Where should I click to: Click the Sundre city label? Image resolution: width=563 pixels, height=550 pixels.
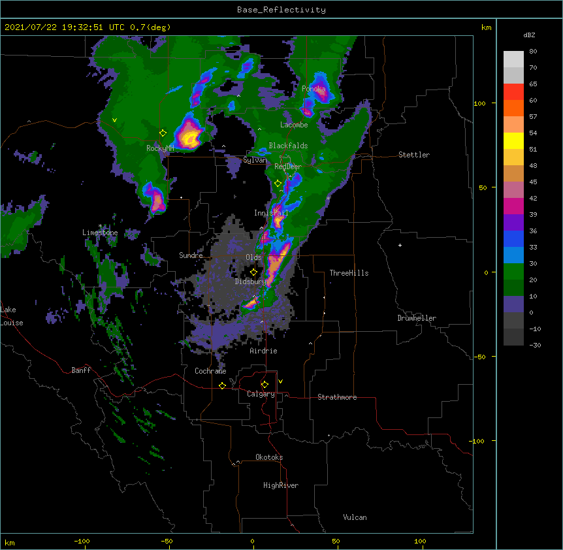(191, 255)
